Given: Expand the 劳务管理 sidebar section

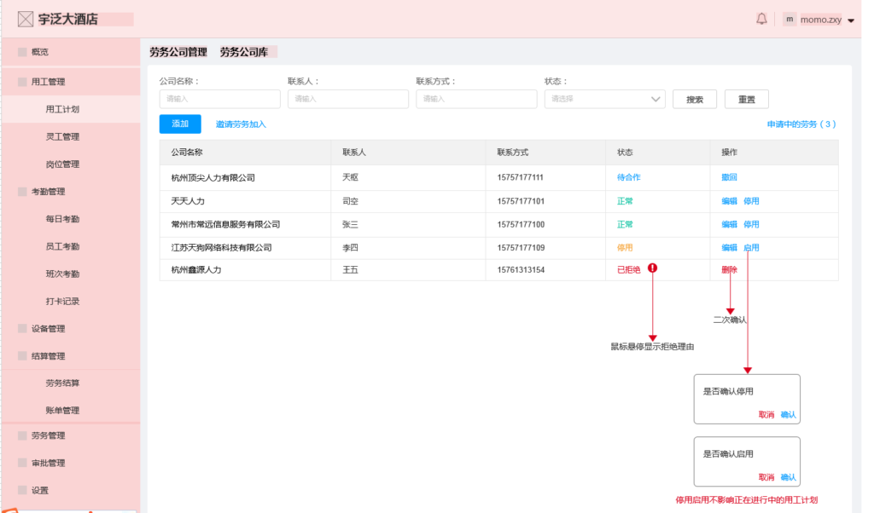Looking at the screenshot, I should [48, 435].
